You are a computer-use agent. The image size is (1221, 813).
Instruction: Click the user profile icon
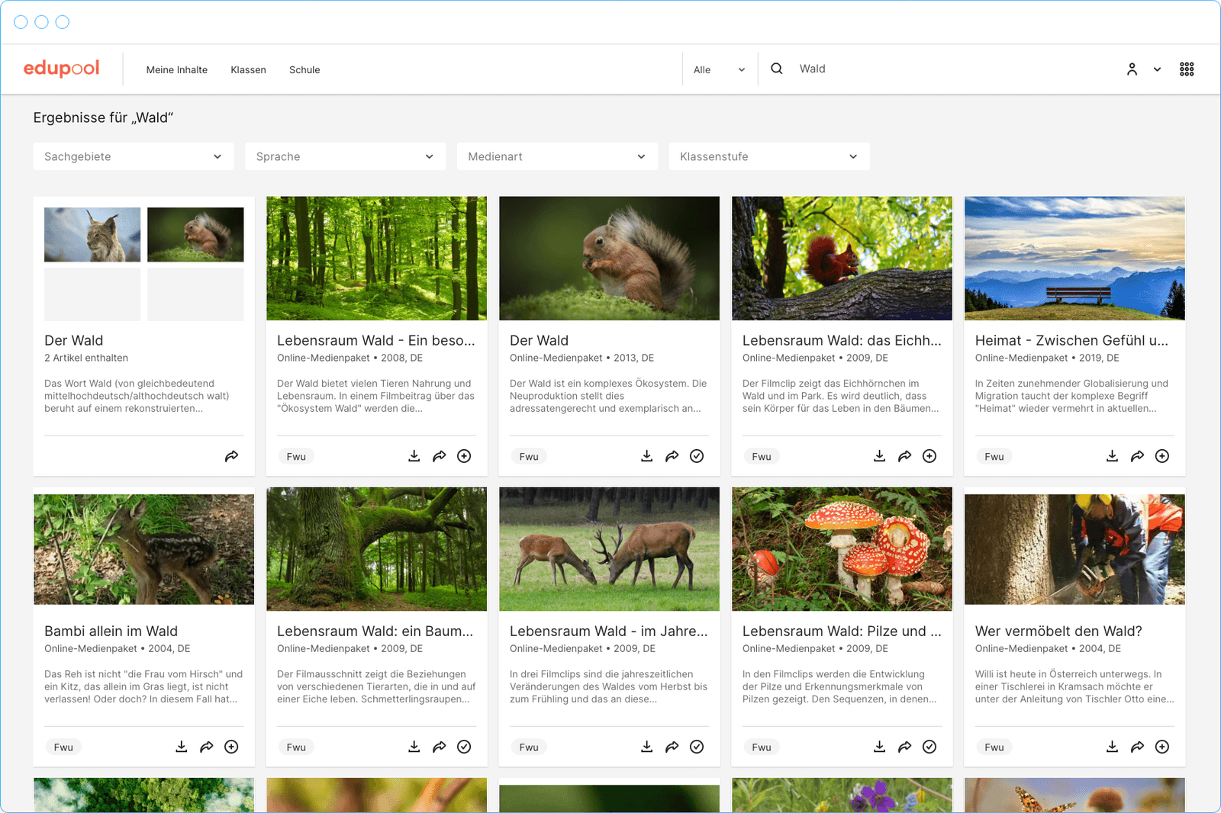(x=1132, y=69)
